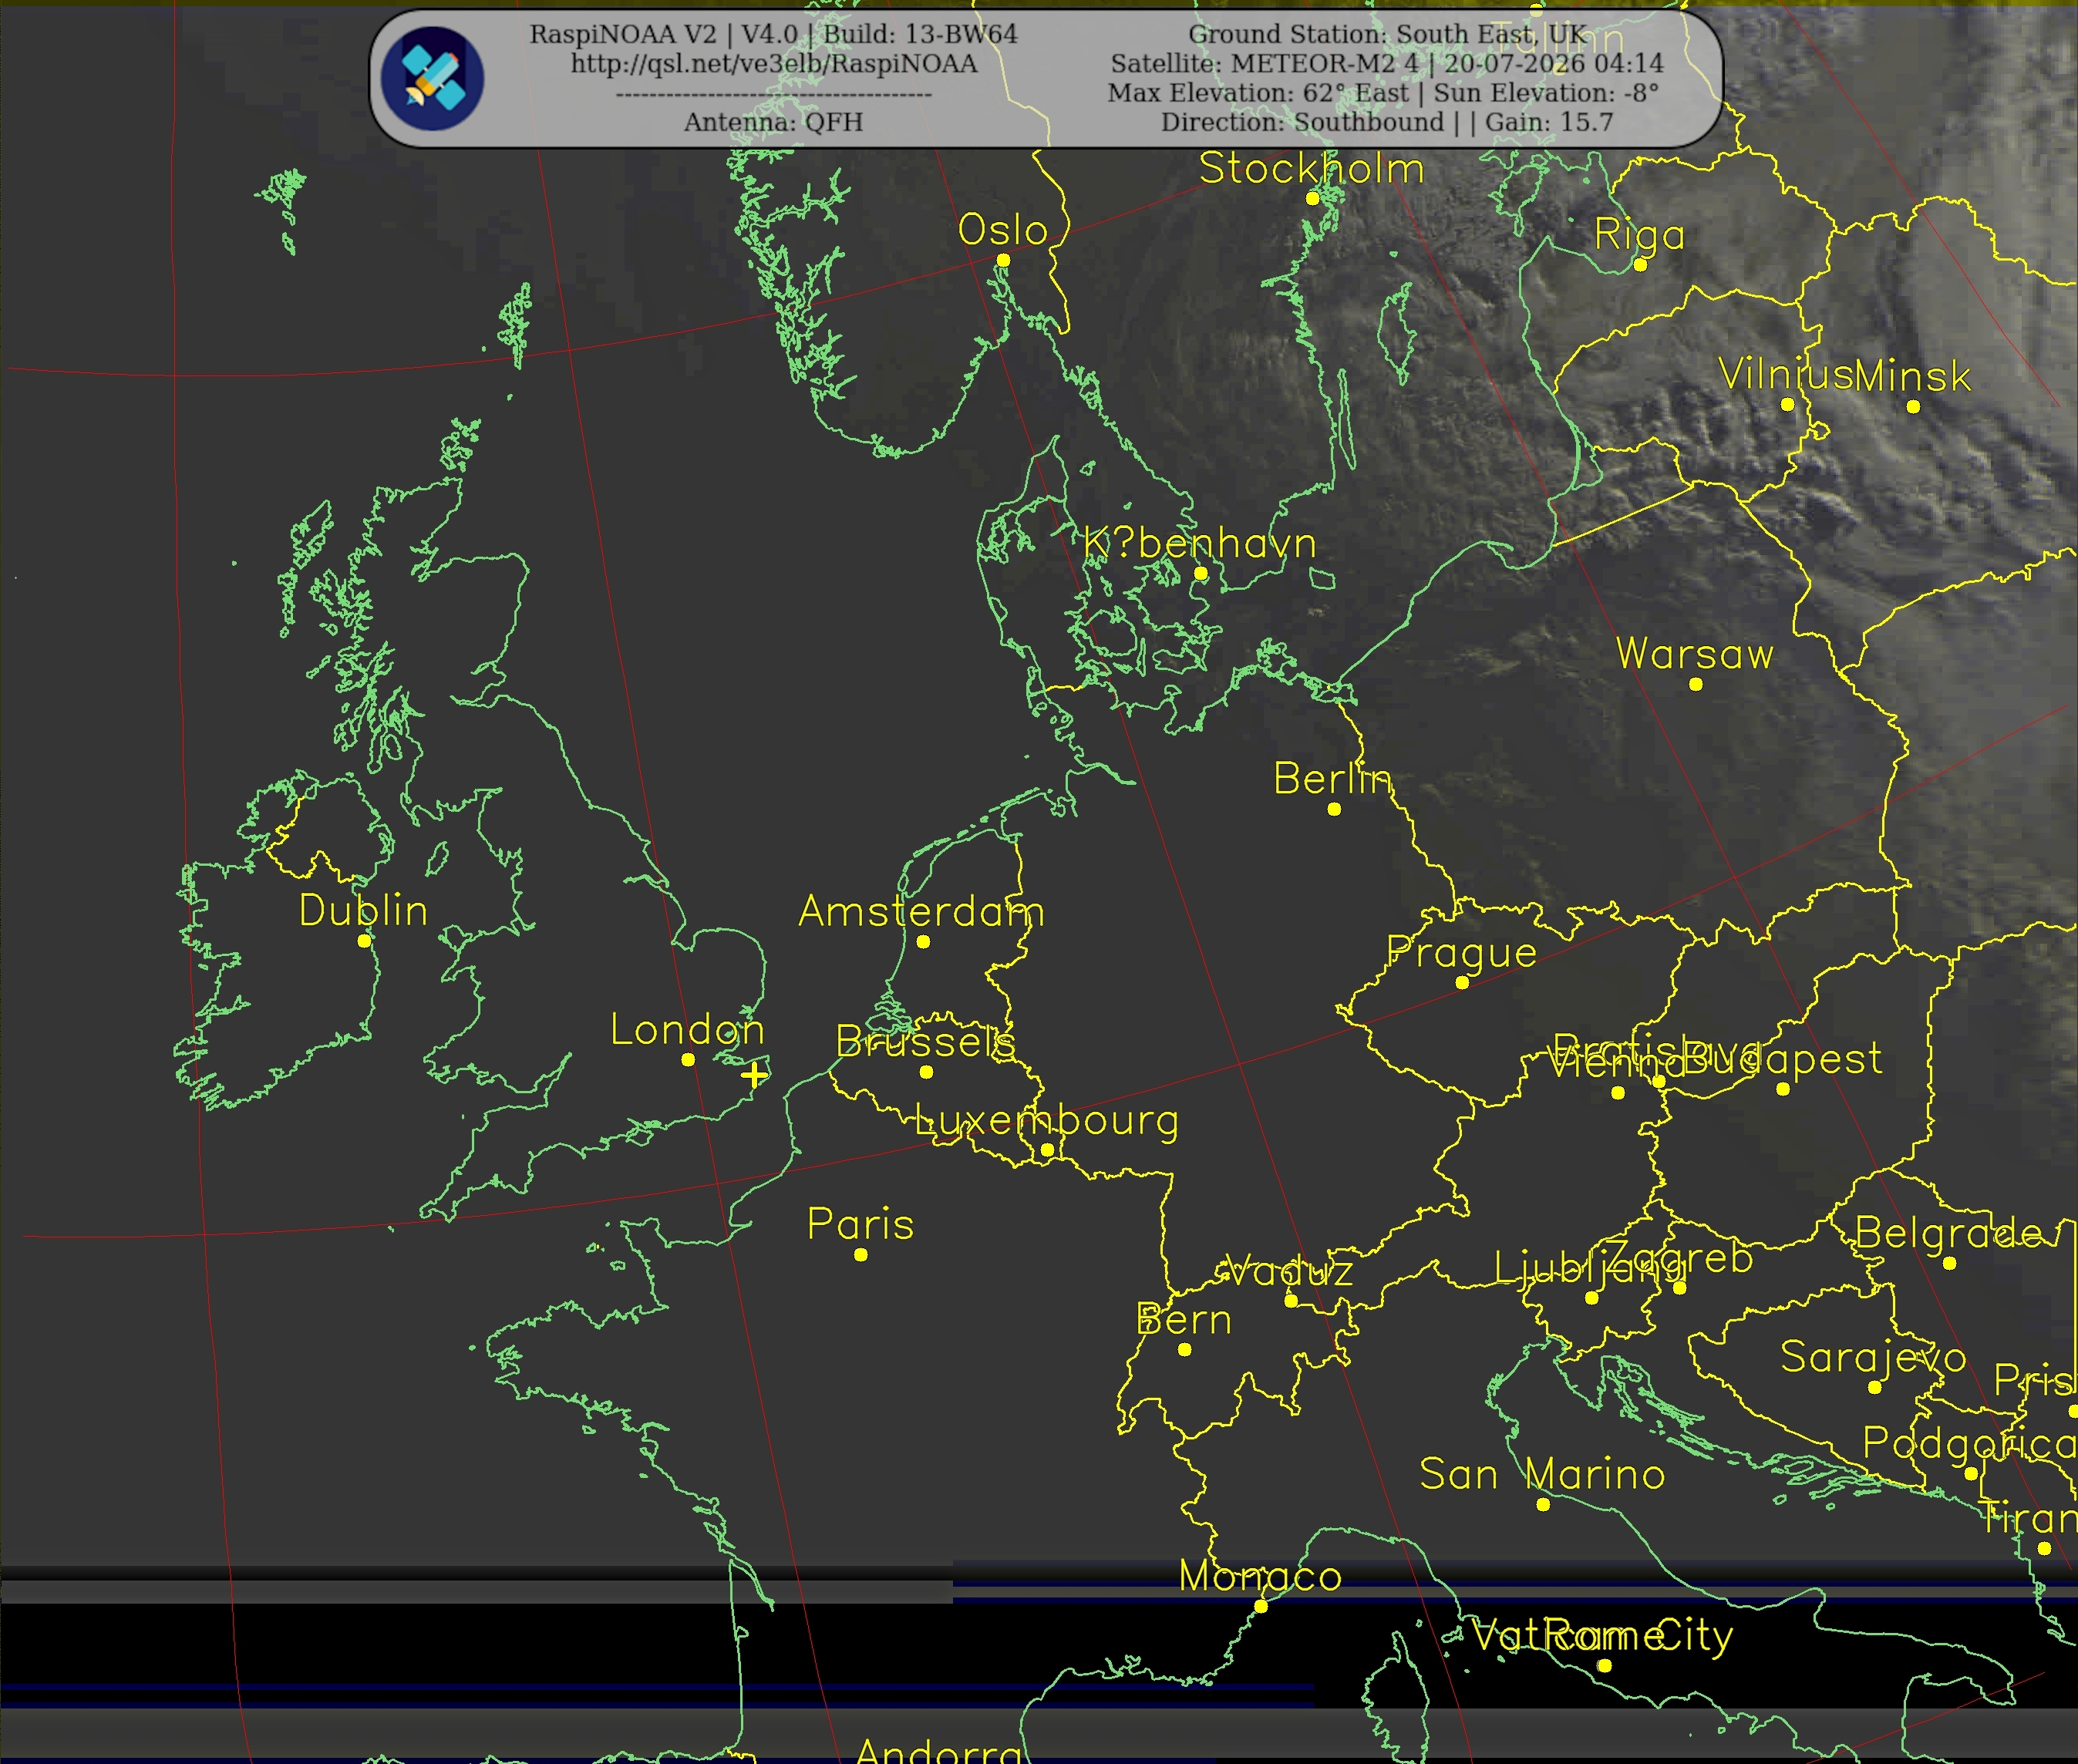Click the RaspiNOAA satellite logo icon
The width and height of the screenshot is (2078, 1764).
[432, 78]
